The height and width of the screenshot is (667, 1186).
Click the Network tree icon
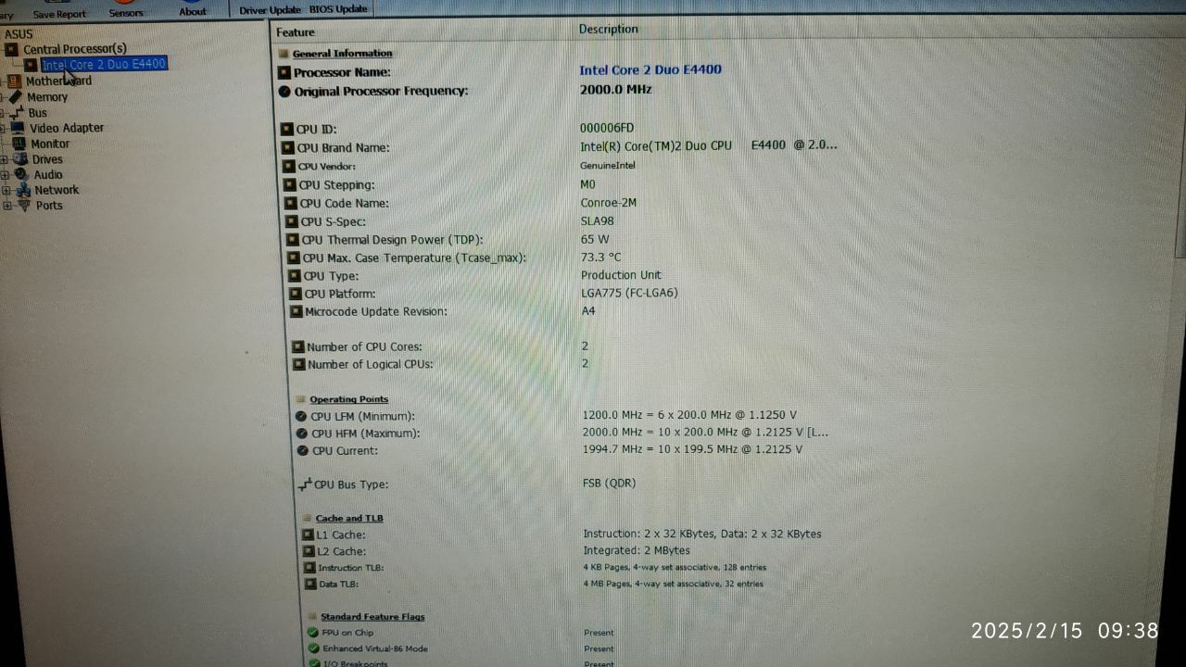(23, 190)
